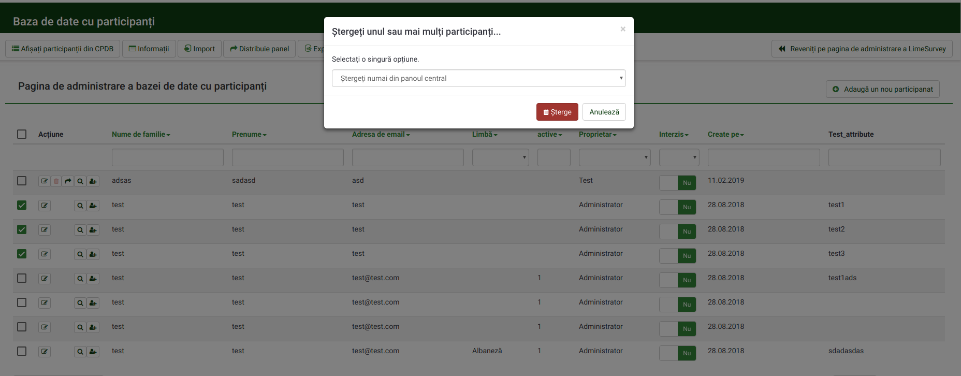The height and width of the screenshot is (376, 961).
Task: Edit the participant with attribute test3
Action: click(45, 254)
